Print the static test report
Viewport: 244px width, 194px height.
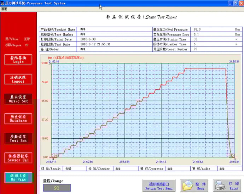coord(227,186)
